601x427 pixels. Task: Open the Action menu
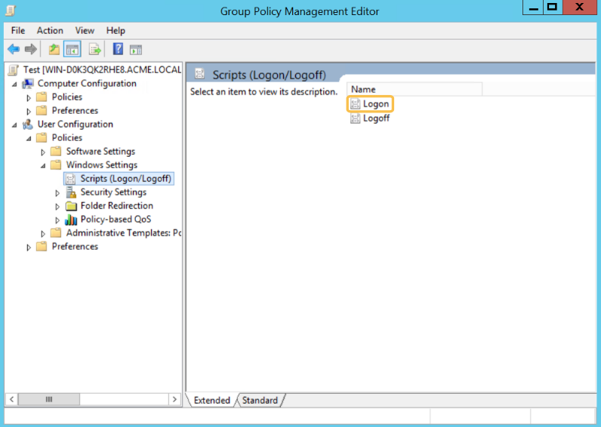tap(50, 30)
